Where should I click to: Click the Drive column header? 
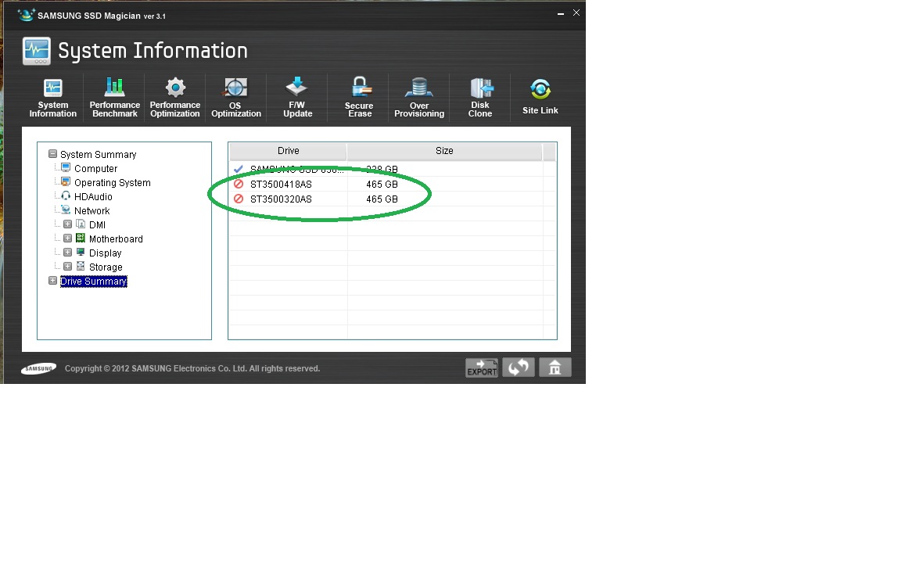pos(289,151)
